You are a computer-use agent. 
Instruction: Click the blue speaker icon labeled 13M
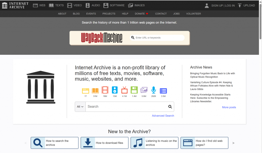click(x=115, y=90)
